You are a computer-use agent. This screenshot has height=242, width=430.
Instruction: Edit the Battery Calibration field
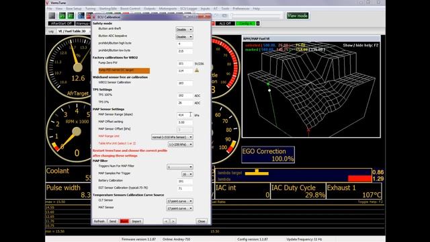(x=185, y=182)
